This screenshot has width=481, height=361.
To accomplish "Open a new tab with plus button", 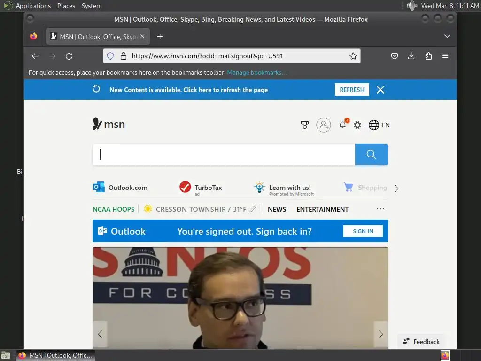I will (x=160, y=37).
